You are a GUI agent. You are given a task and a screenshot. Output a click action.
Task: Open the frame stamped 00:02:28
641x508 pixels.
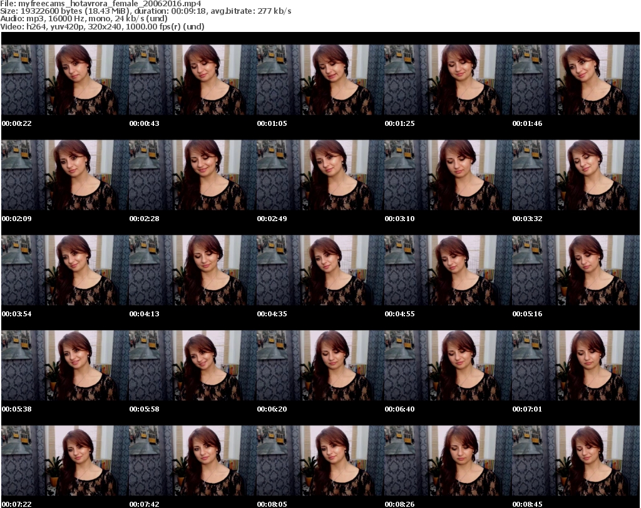point(193,175)
